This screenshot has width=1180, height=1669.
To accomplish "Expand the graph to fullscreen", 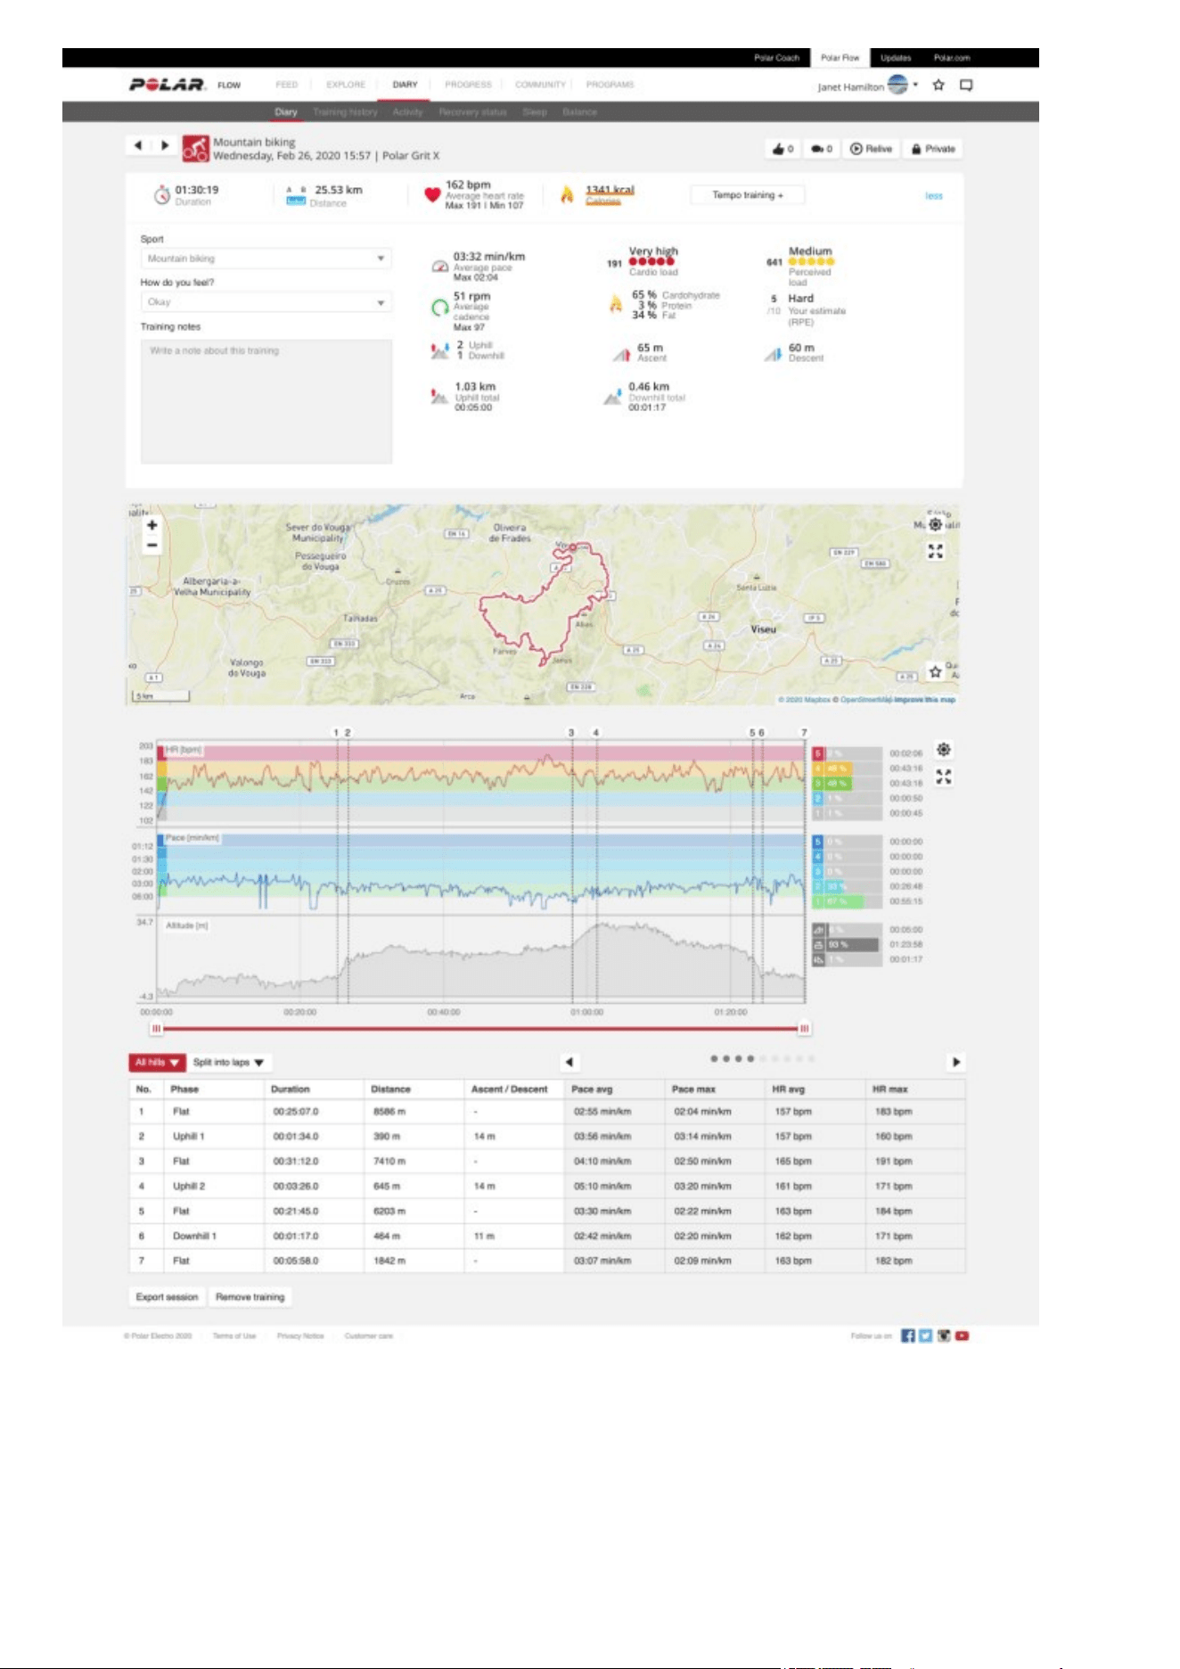I will 944,777.
